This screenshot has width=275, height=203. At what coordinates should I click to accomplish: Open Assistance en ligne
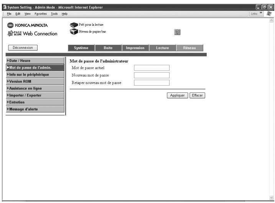(x=35, y=88)
